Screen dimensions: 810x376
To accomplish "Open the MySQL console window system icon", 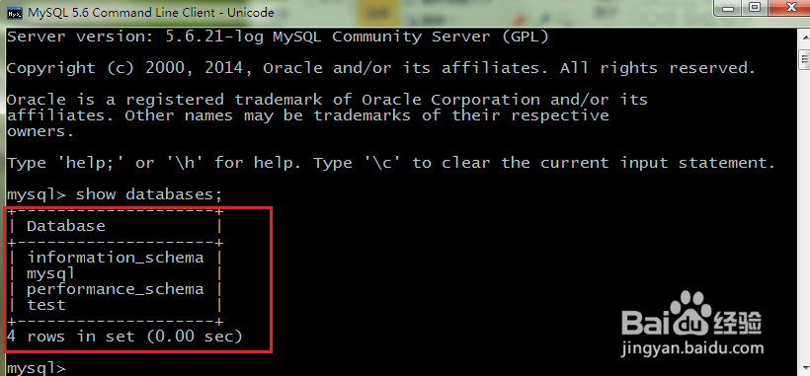I will coord(15,13).
